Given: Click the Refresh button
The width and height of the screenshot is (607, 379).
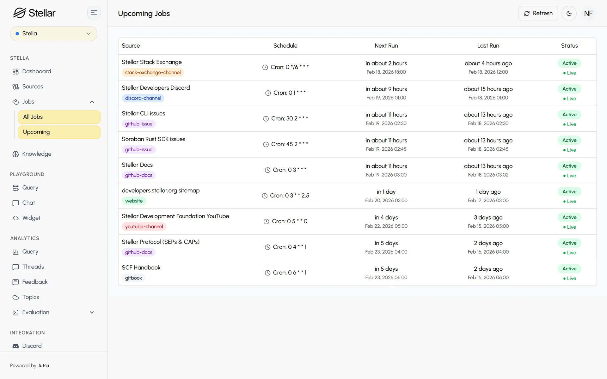Looking at the screenshot, I should point(538,14).
